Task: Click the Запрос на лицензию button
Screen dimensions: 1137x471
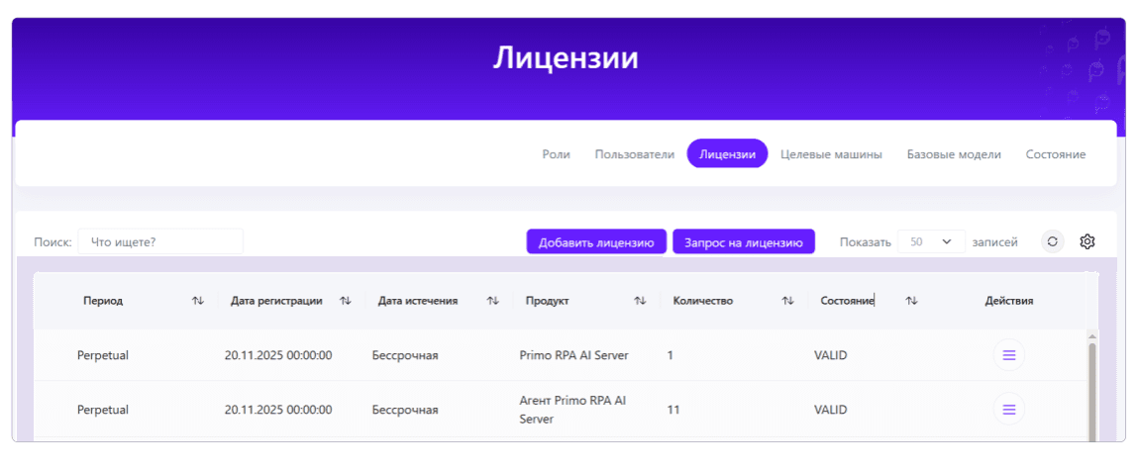Action: (x=744, y=242)
